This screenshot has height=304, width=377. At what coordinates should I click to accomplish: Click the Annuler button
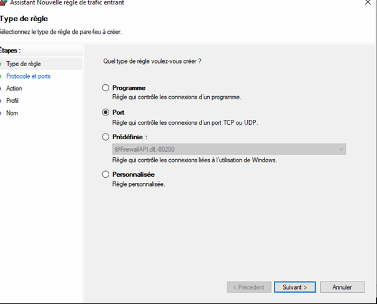[x=342, y=287]
